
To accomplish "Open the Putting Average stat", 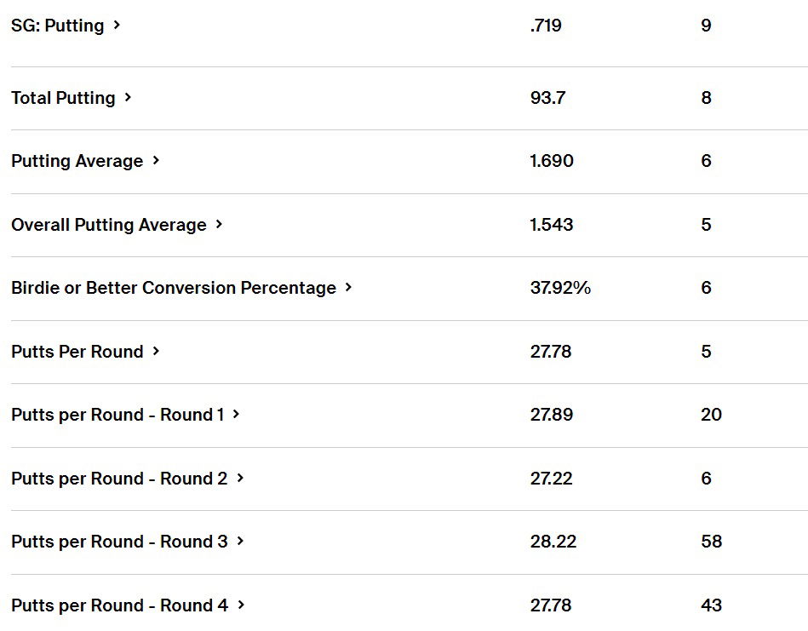I will 77,161.
